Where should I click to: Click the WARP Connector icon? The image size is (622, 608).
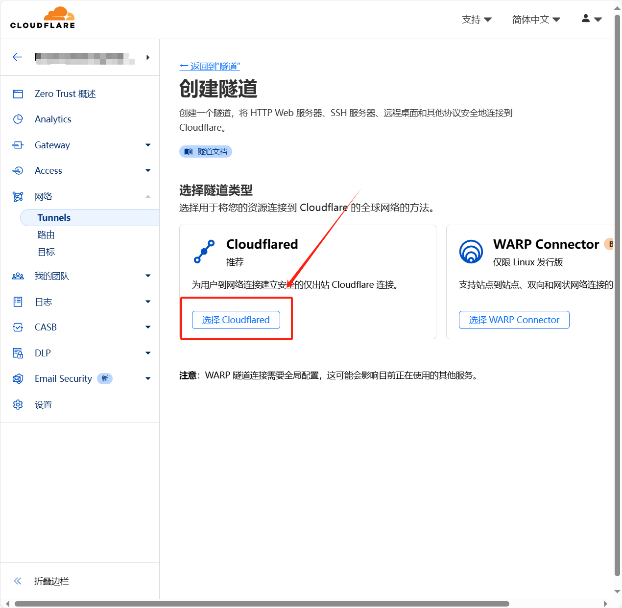click(471, 252)
